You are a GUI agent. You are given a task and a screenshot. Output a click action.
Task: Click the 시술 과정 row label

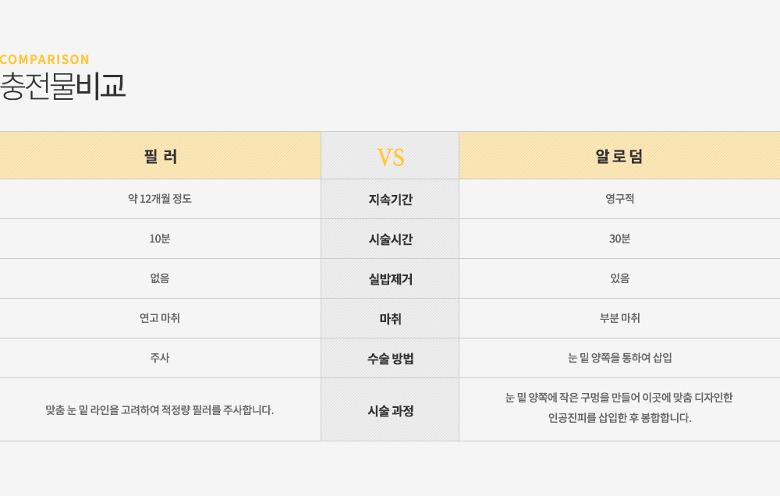click(x=390, y=410)
